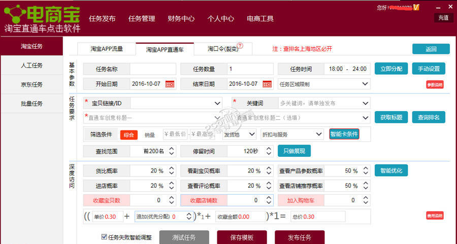457x244 pixels.
Task: Select 批量任务 in the sidebar
Action: [31, 103]
